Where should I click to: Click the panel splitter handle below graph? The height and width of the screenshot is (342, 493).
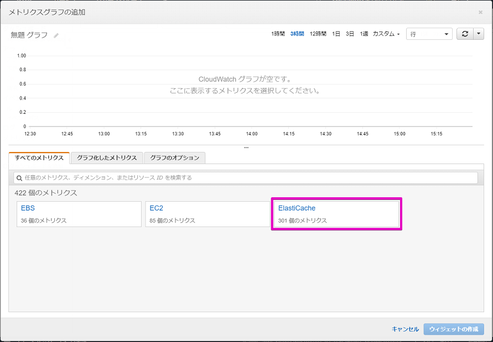(246, 148)
